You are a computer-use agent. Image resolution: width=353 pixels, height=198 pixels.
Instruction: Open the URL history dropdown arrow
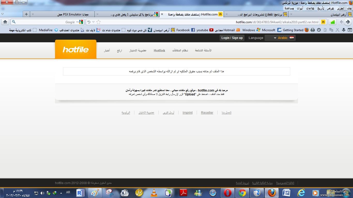pos(94,22)
